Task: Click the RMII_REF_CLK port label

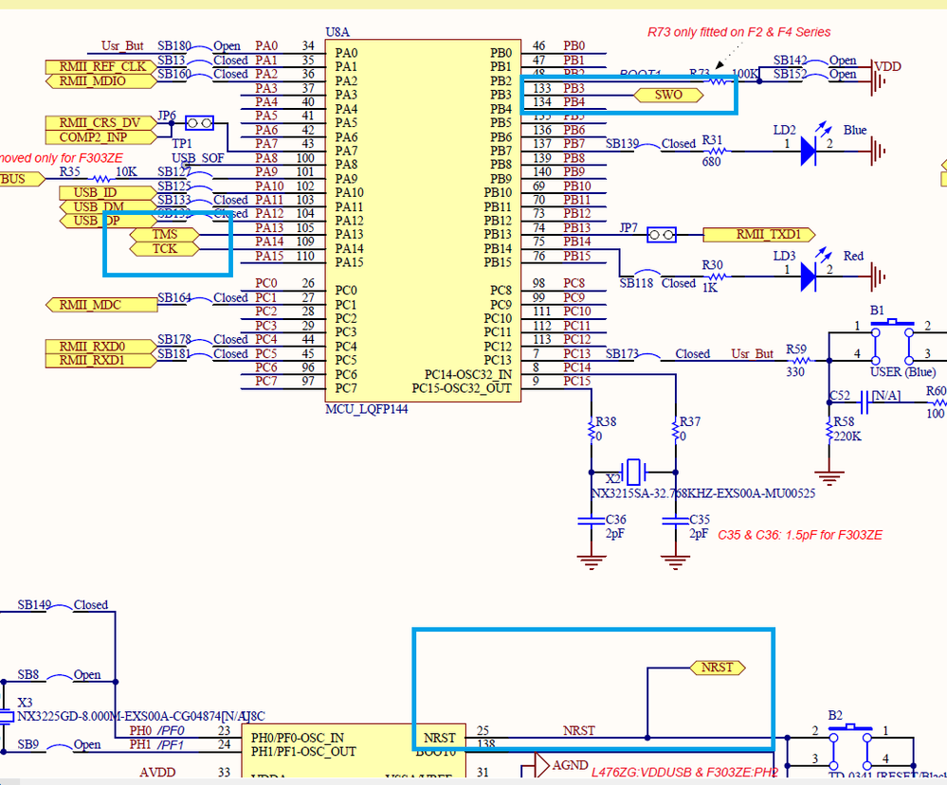Action: coord(101,66)
